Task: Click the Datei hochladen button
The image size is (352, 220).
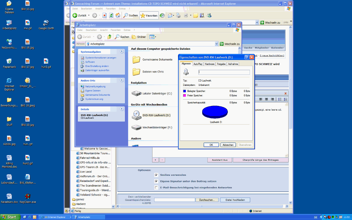Action: (x=235, y=200)
